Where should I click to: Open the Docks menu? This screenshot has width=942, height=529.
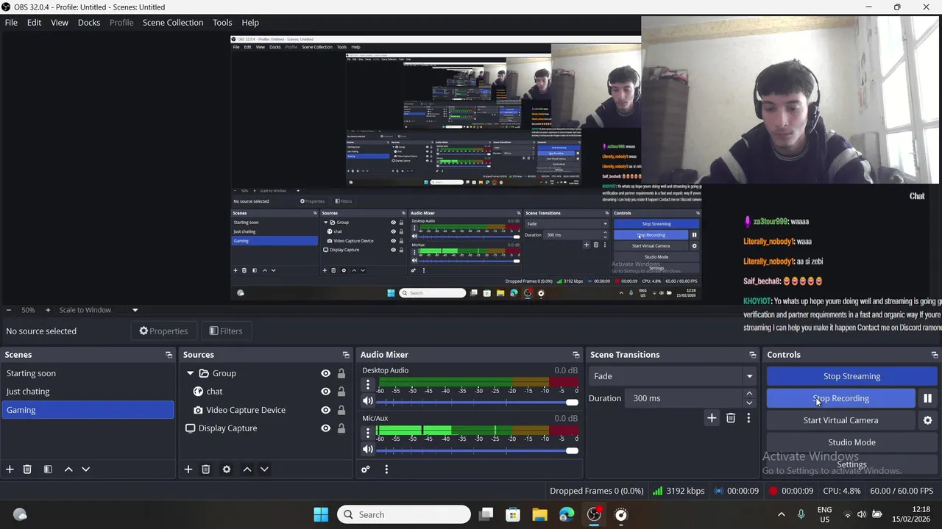(89, 23)
